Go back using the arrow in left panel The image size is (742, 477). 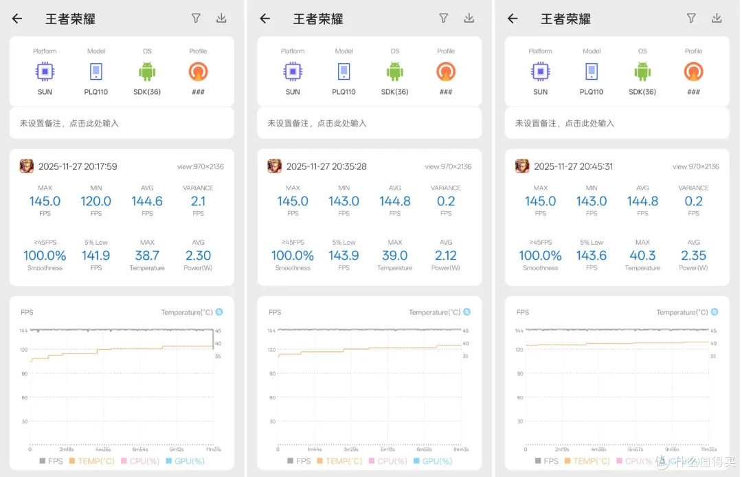(17, 19)
